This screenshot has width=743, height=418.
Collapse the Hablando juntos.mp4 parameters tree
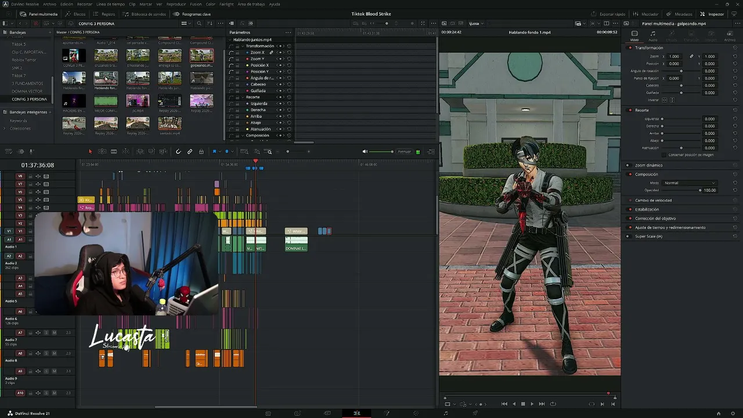click(x=230, y=39)
